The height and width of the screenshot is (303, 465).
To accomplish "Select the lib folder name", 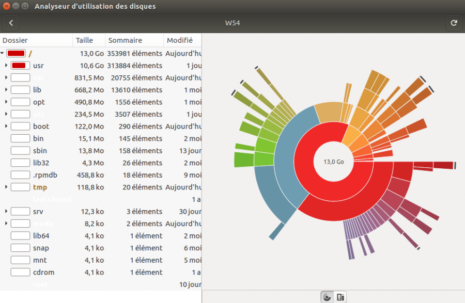I will [37, 90].
